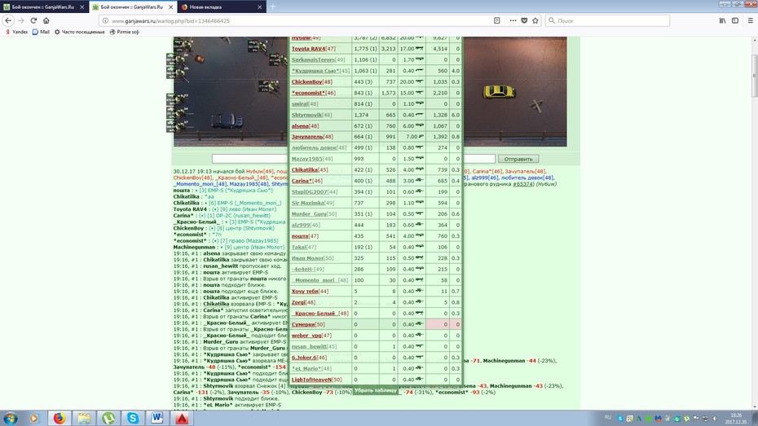
Task: Open mine link #65374 in battle log
Action: pos(522,184)
